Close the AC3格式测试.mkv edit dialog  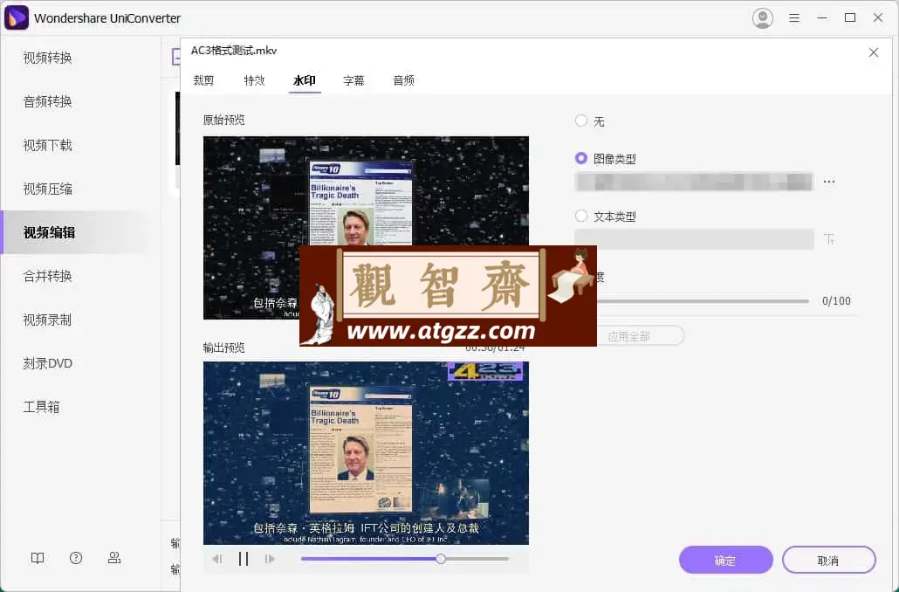873,52
